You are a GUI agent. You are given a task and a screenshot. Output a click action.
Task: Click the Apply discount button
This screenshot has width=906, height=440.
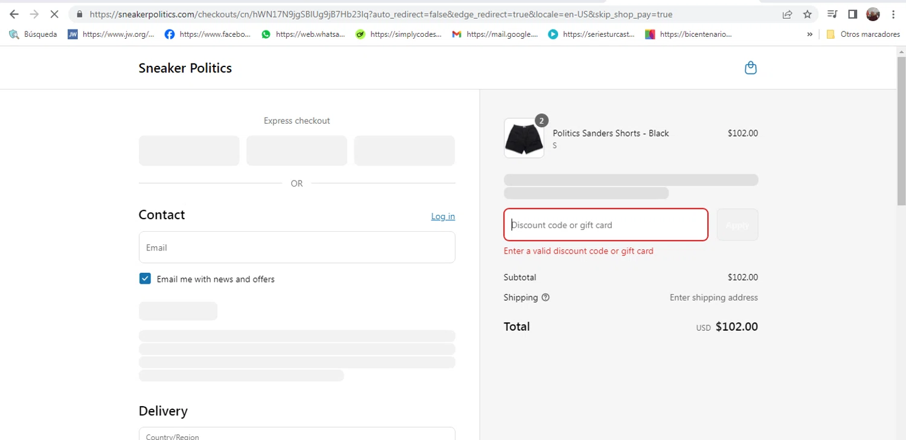point(737,225)
